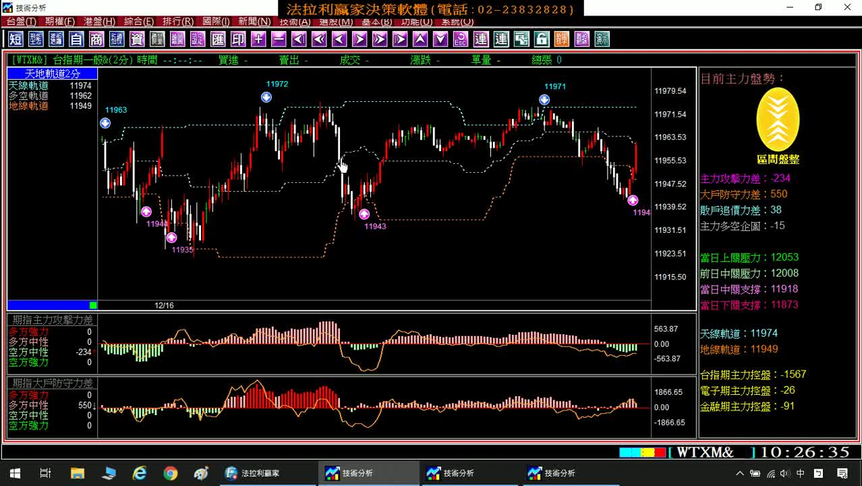
Task: Click the down arrow toolbar icon
Action: [x=440, y=38]
